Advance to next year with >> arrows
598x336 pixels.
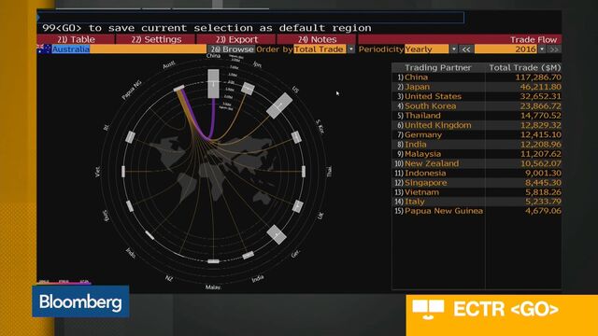tap(554, 49)
